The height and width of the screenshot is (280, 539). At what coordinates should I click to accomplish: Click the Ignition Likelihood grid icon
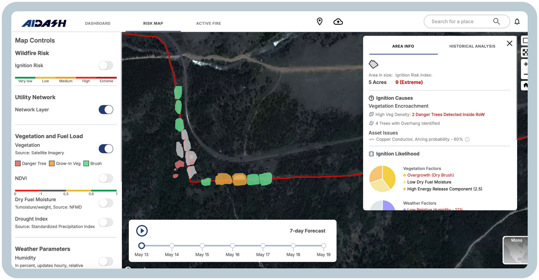[371, 154]
